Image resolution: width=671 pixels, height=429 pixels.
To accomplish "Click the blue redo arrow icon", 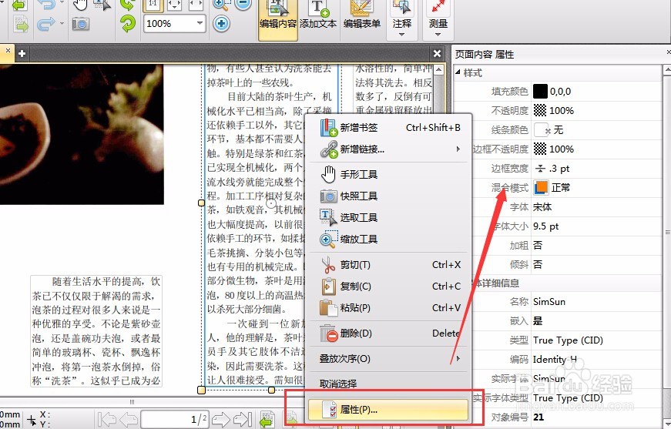I will pos(45,24).
